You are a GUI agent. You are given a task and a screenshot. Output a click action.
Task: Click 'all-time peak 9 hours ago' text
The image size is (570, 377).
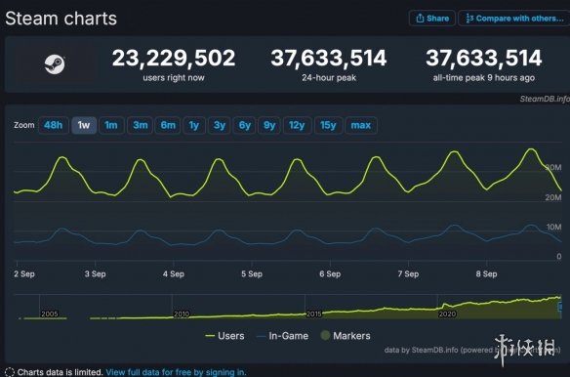484,77
